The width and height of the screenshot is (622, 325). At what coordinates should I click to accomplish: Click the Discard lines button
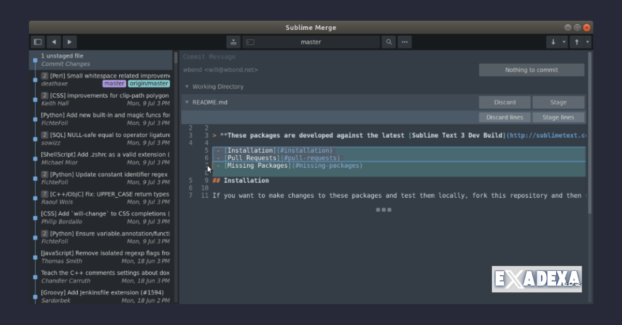coord(504,117)
